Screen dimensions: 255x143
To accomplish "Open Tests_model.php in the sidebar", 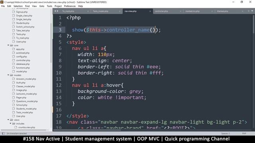I will coord(24,112).
